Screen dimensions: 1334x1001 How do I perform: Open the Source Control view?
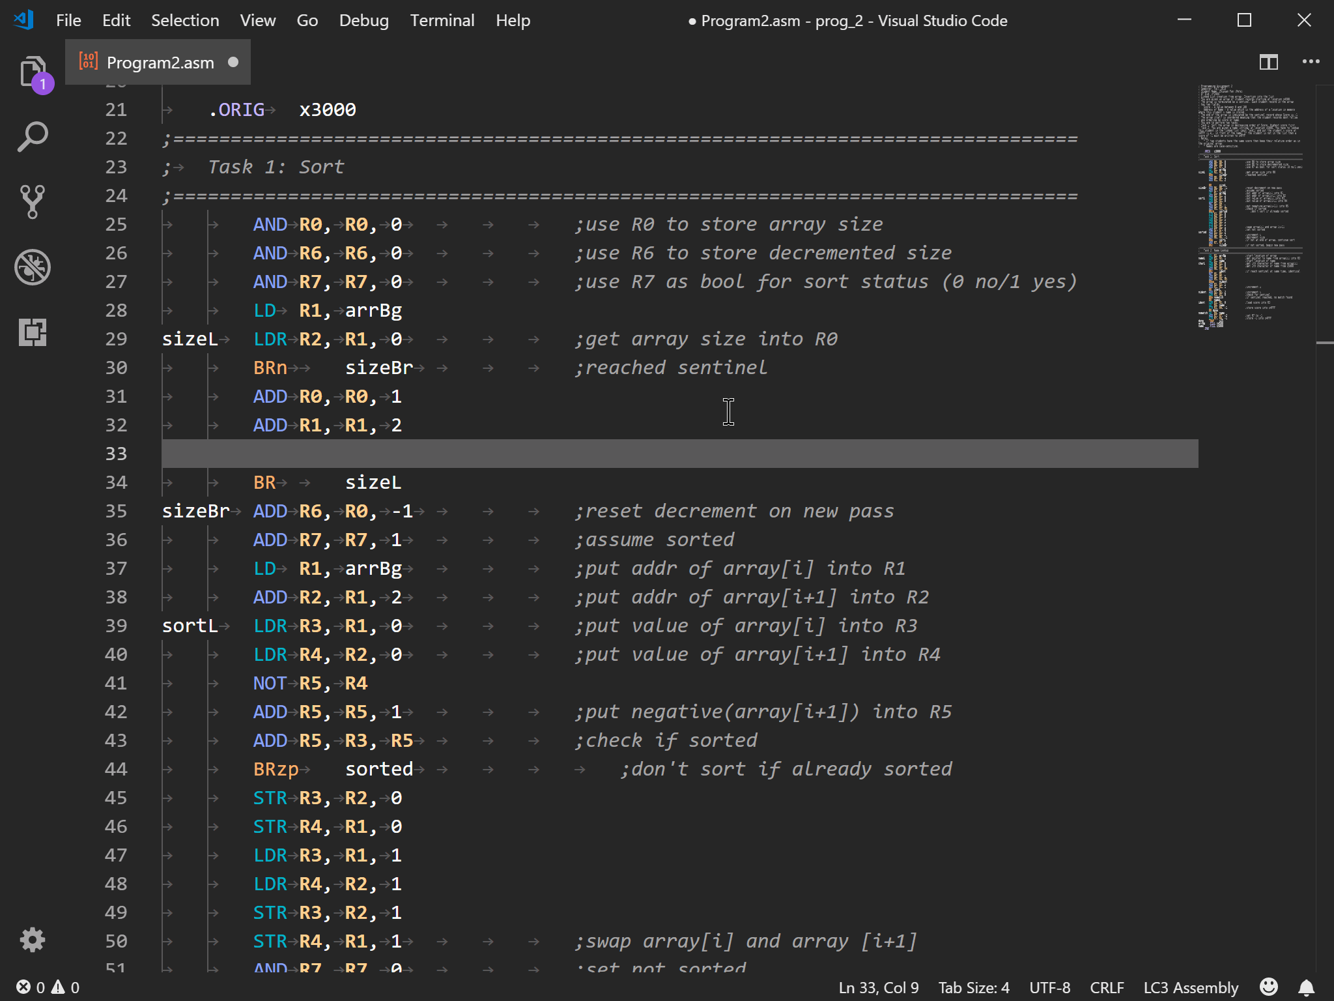pos(32,202)
